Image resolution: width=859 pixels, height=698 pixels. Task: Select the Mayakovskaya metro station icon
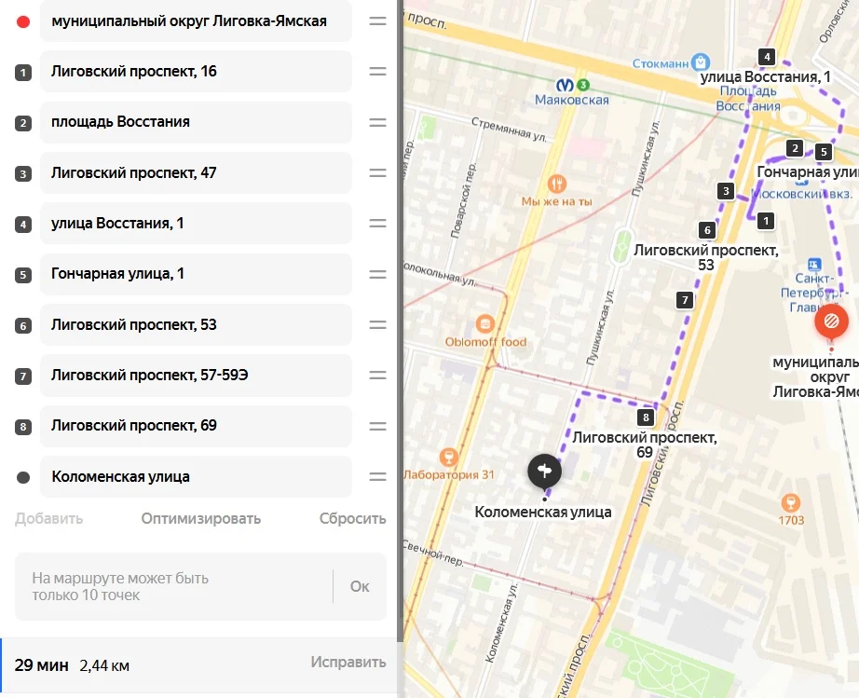[565, 86]
